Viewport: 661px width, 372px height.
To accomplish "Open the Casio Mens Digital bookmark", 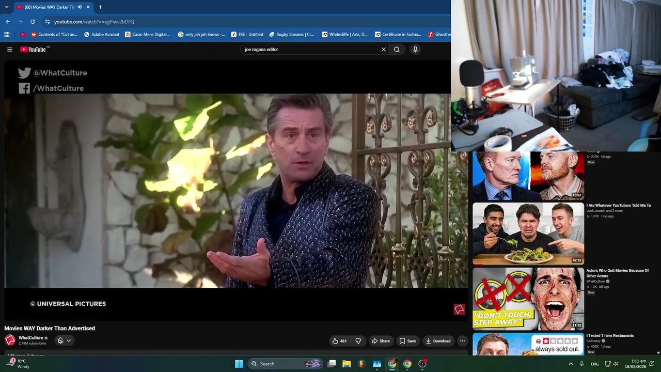I will pyautogui.click(x=147, y=35).
